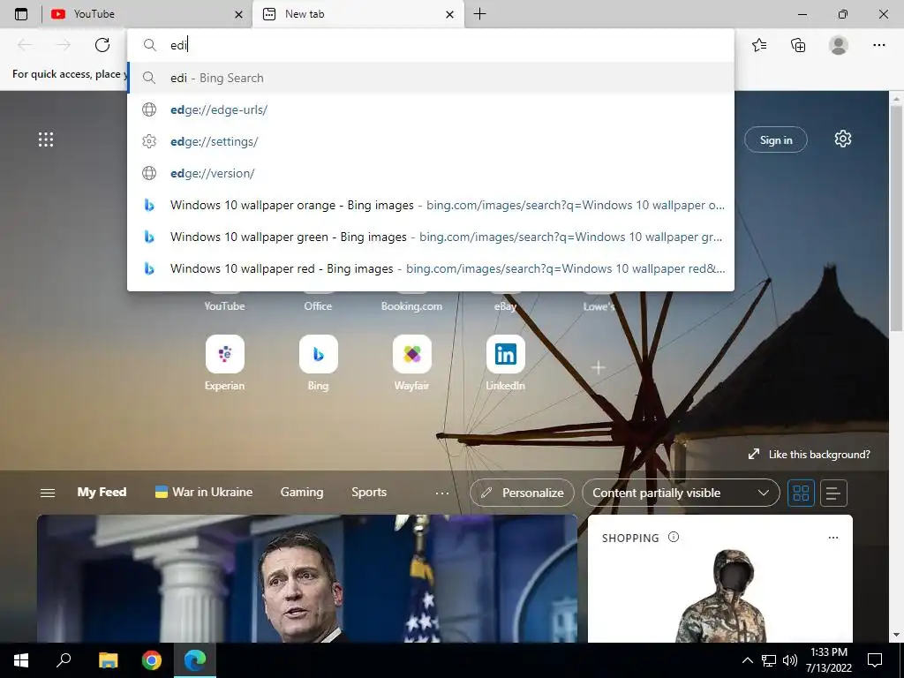Open Windows 10 wallpaper red suggestion

tap(431, 268)
